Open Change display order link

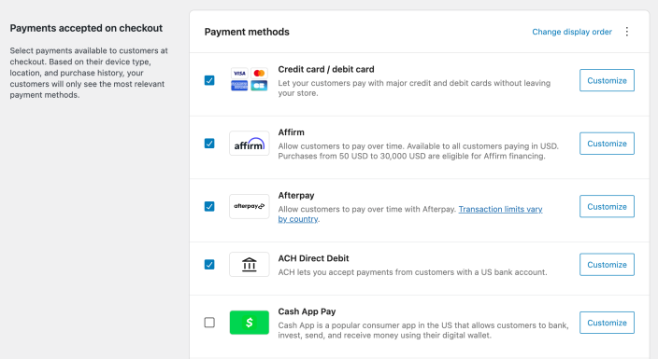pos(572,32)
